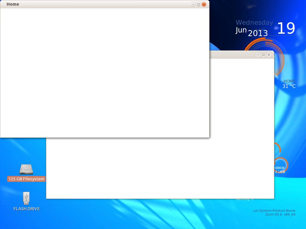Click the large date number 19
This screenshot has width=306, height=229.
pos(286,28)
